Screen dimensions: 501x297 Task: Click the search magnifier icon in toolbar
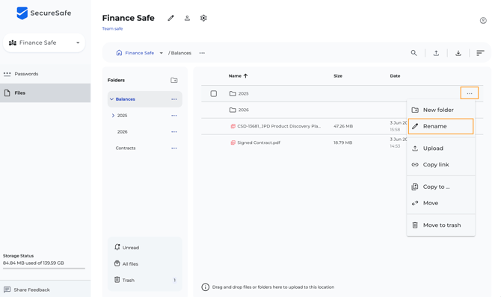414,53
